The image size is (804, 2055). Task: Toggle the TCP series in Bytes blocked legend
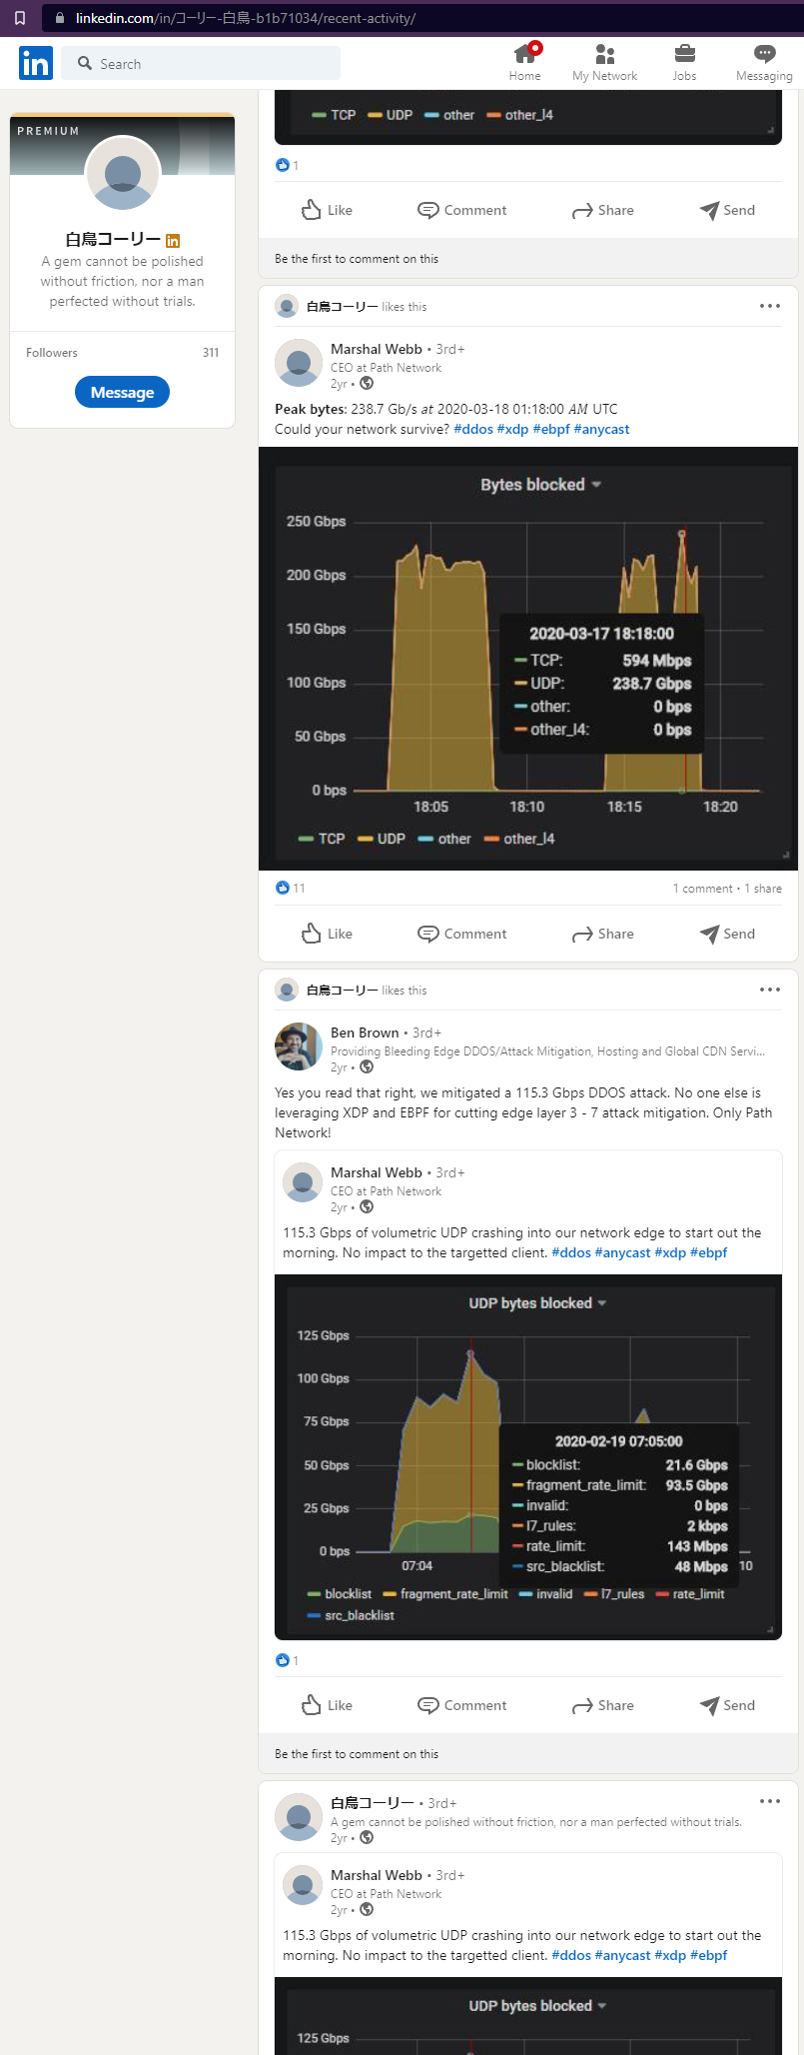[322, 839]
